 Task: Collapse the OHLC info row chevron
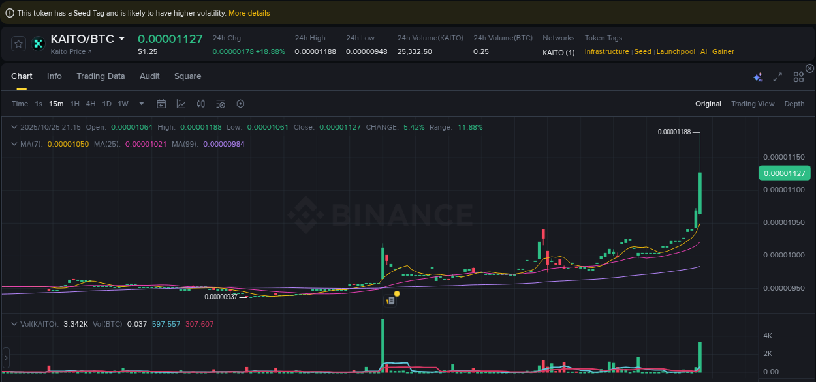pyautogui.click(x=14, y=126)
